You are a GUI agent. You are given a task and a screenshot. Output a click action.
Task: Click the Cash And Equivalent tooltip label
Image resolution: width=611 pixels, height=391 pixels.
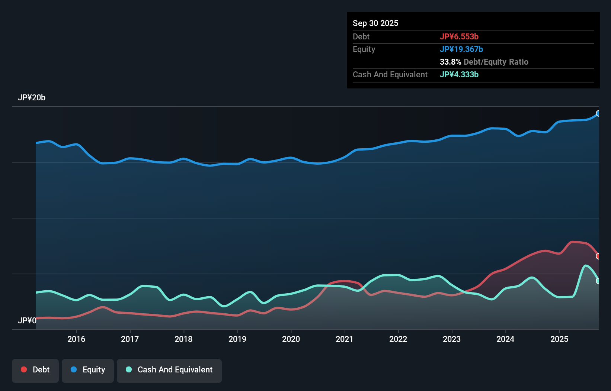tap(390, 74)
